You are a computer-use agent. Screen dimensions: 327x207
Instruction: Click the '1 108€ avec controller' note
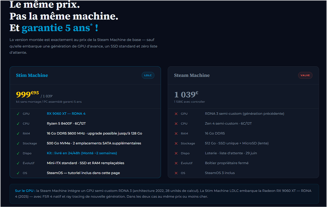click(190, 102)
